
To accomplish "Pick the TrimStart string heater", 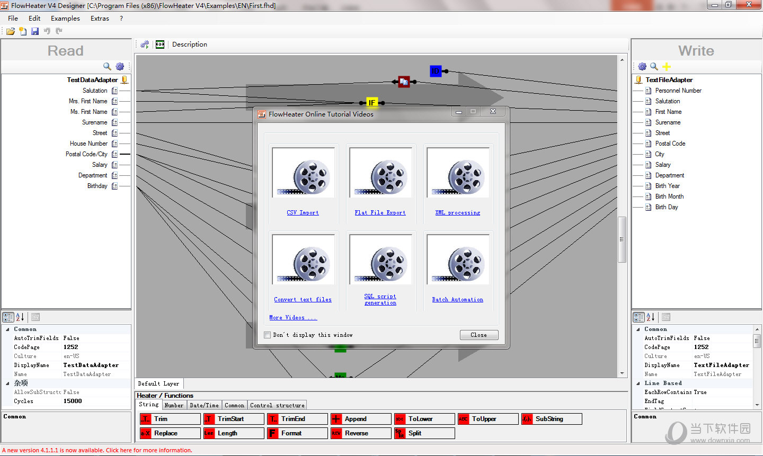I will (x=234, y=419).
